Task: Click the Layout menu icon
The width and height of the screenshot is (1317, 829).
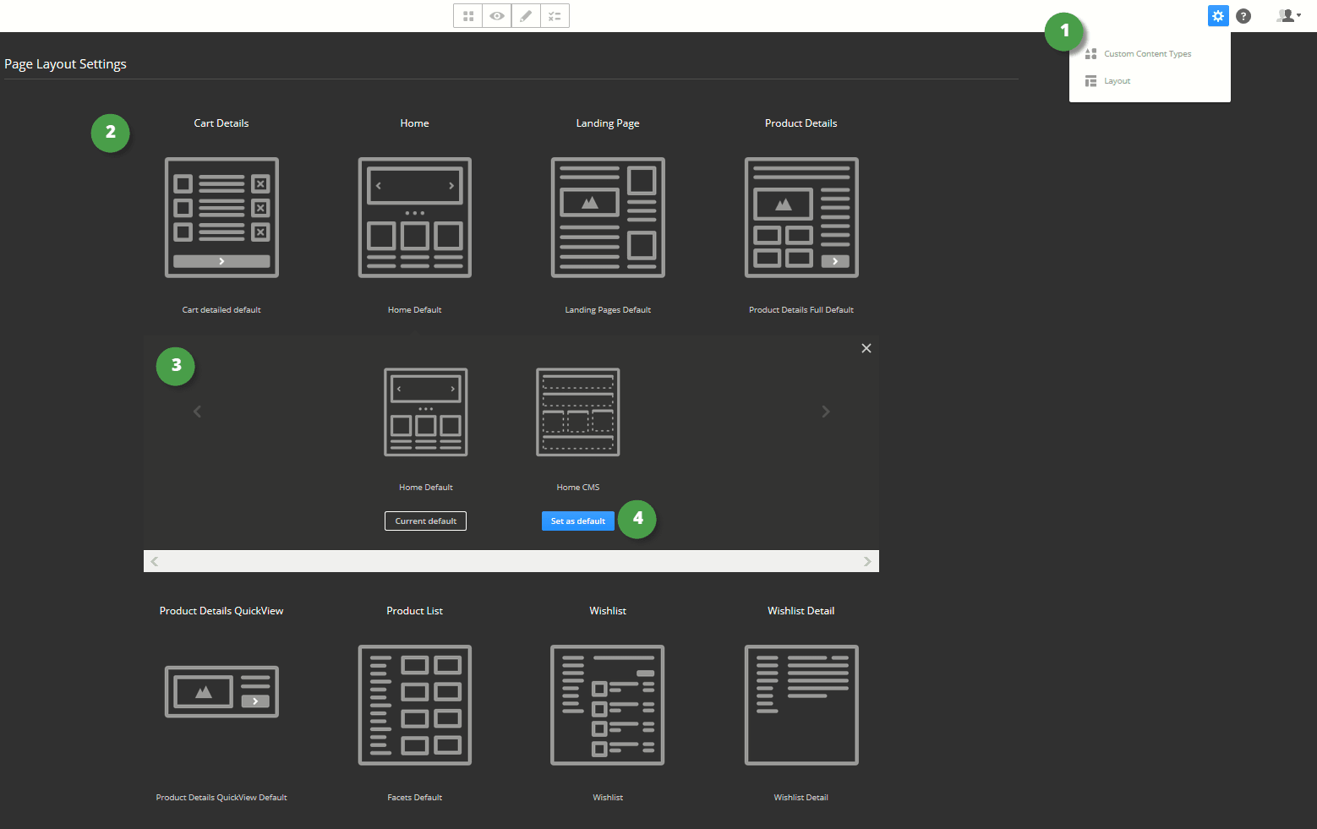Action: point(1090,81)
